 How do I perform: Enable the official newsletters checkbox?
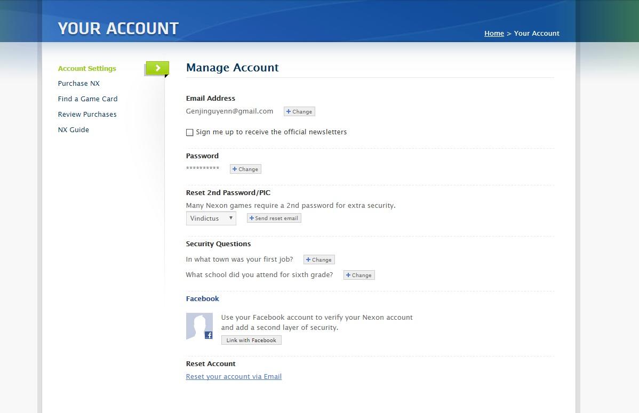pyautogui.click(x=189, y=132)
